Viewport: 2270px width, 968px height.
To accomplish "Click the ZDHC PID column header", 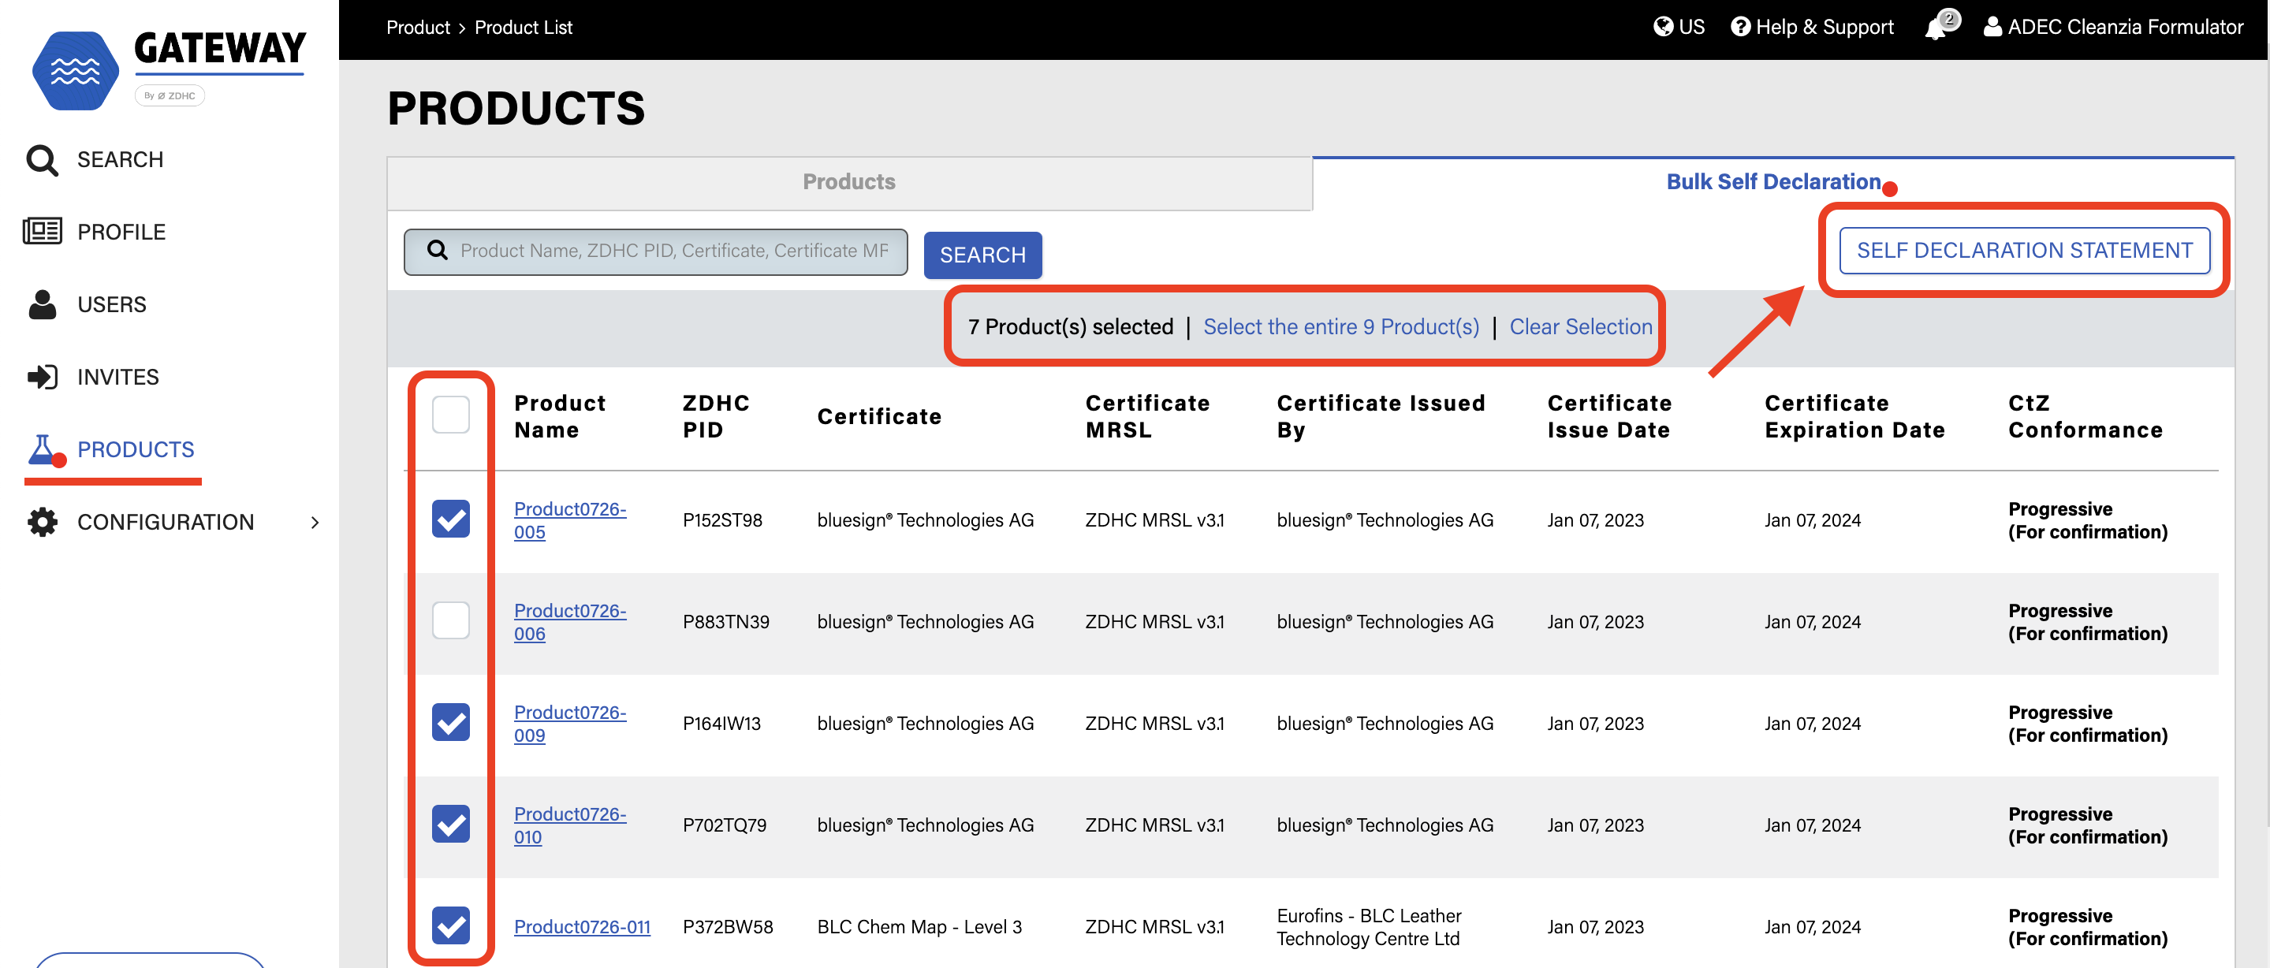I will coord(716,417).
